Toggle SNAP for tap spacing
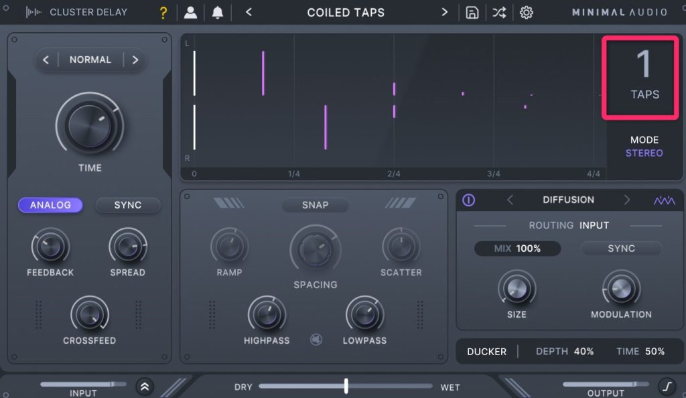 click(x=315, y=205)
